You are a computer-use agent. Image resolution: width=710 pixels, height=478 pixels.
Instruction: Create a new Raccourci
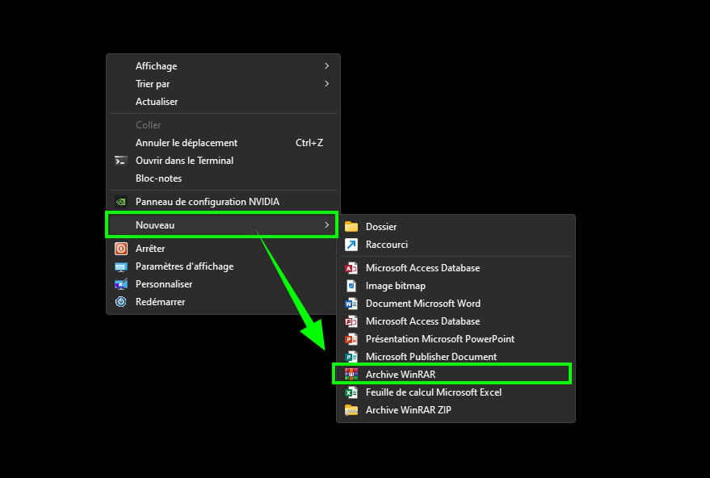click(x=456, y=245)
